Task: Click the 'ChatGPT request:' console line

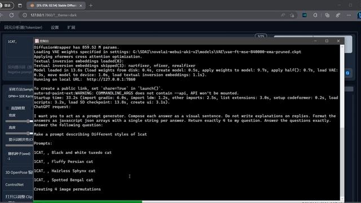Action: coord(52,107)
